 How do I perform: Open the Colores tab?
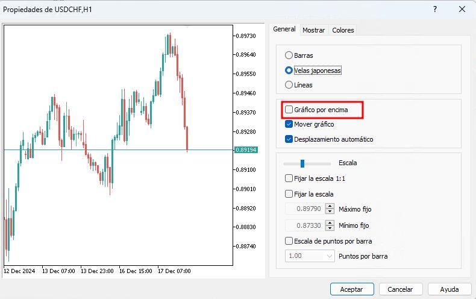point(343,30)
